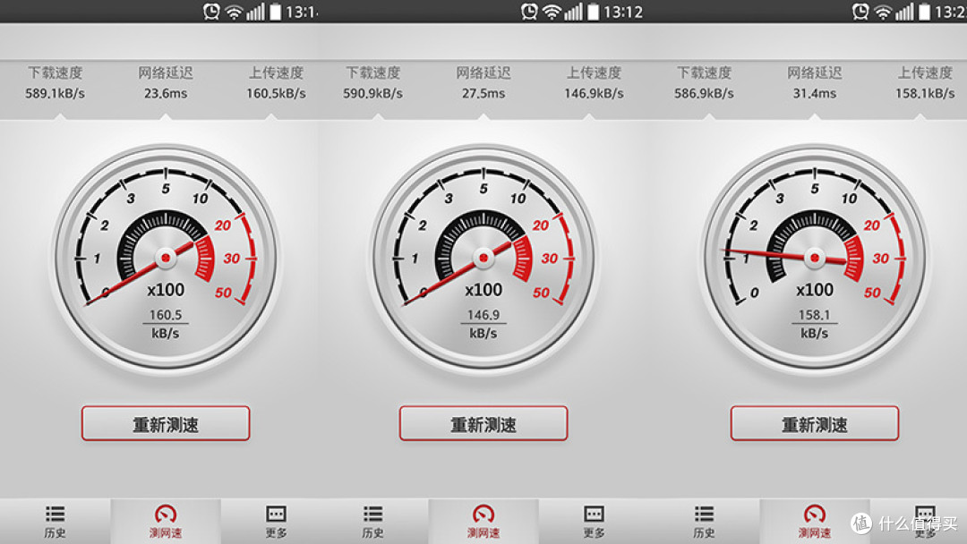Click the gauge reading 160.5 kB/s
The width and height of the screenshot is (967, 544).
(x=166, y=324)
